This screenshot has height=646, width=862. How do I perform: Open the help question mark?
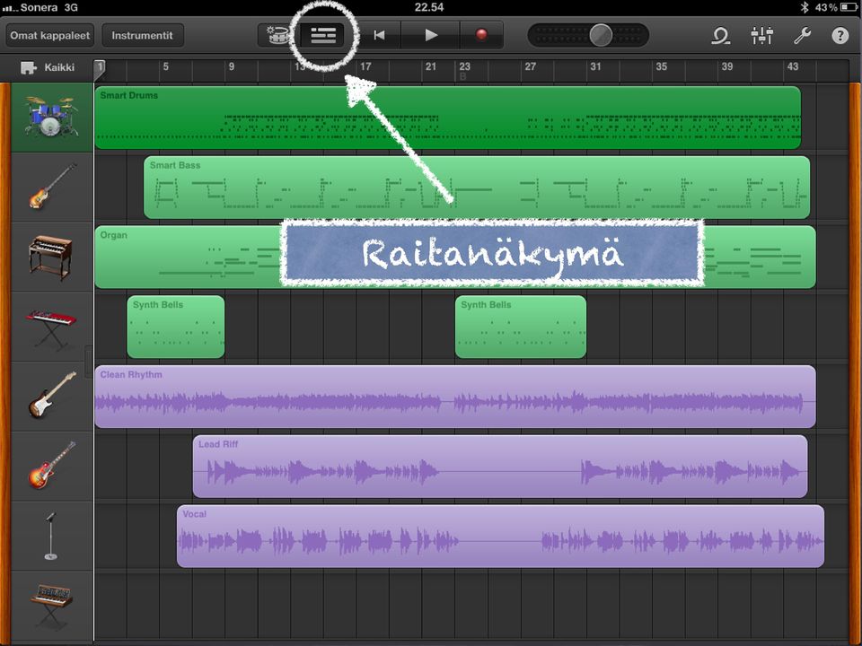(840, 36)
